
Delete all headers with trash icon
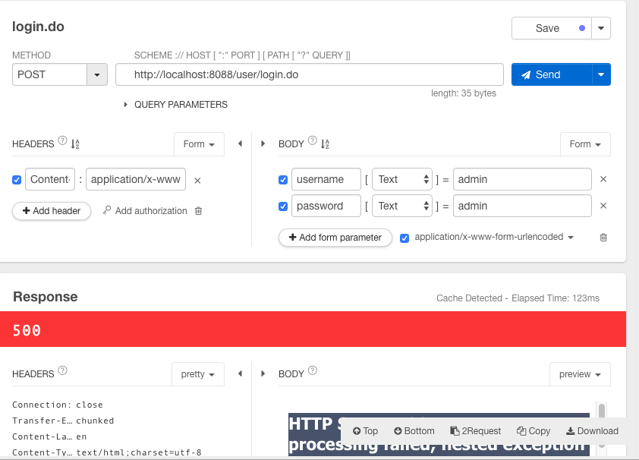(x=199, y=211)
